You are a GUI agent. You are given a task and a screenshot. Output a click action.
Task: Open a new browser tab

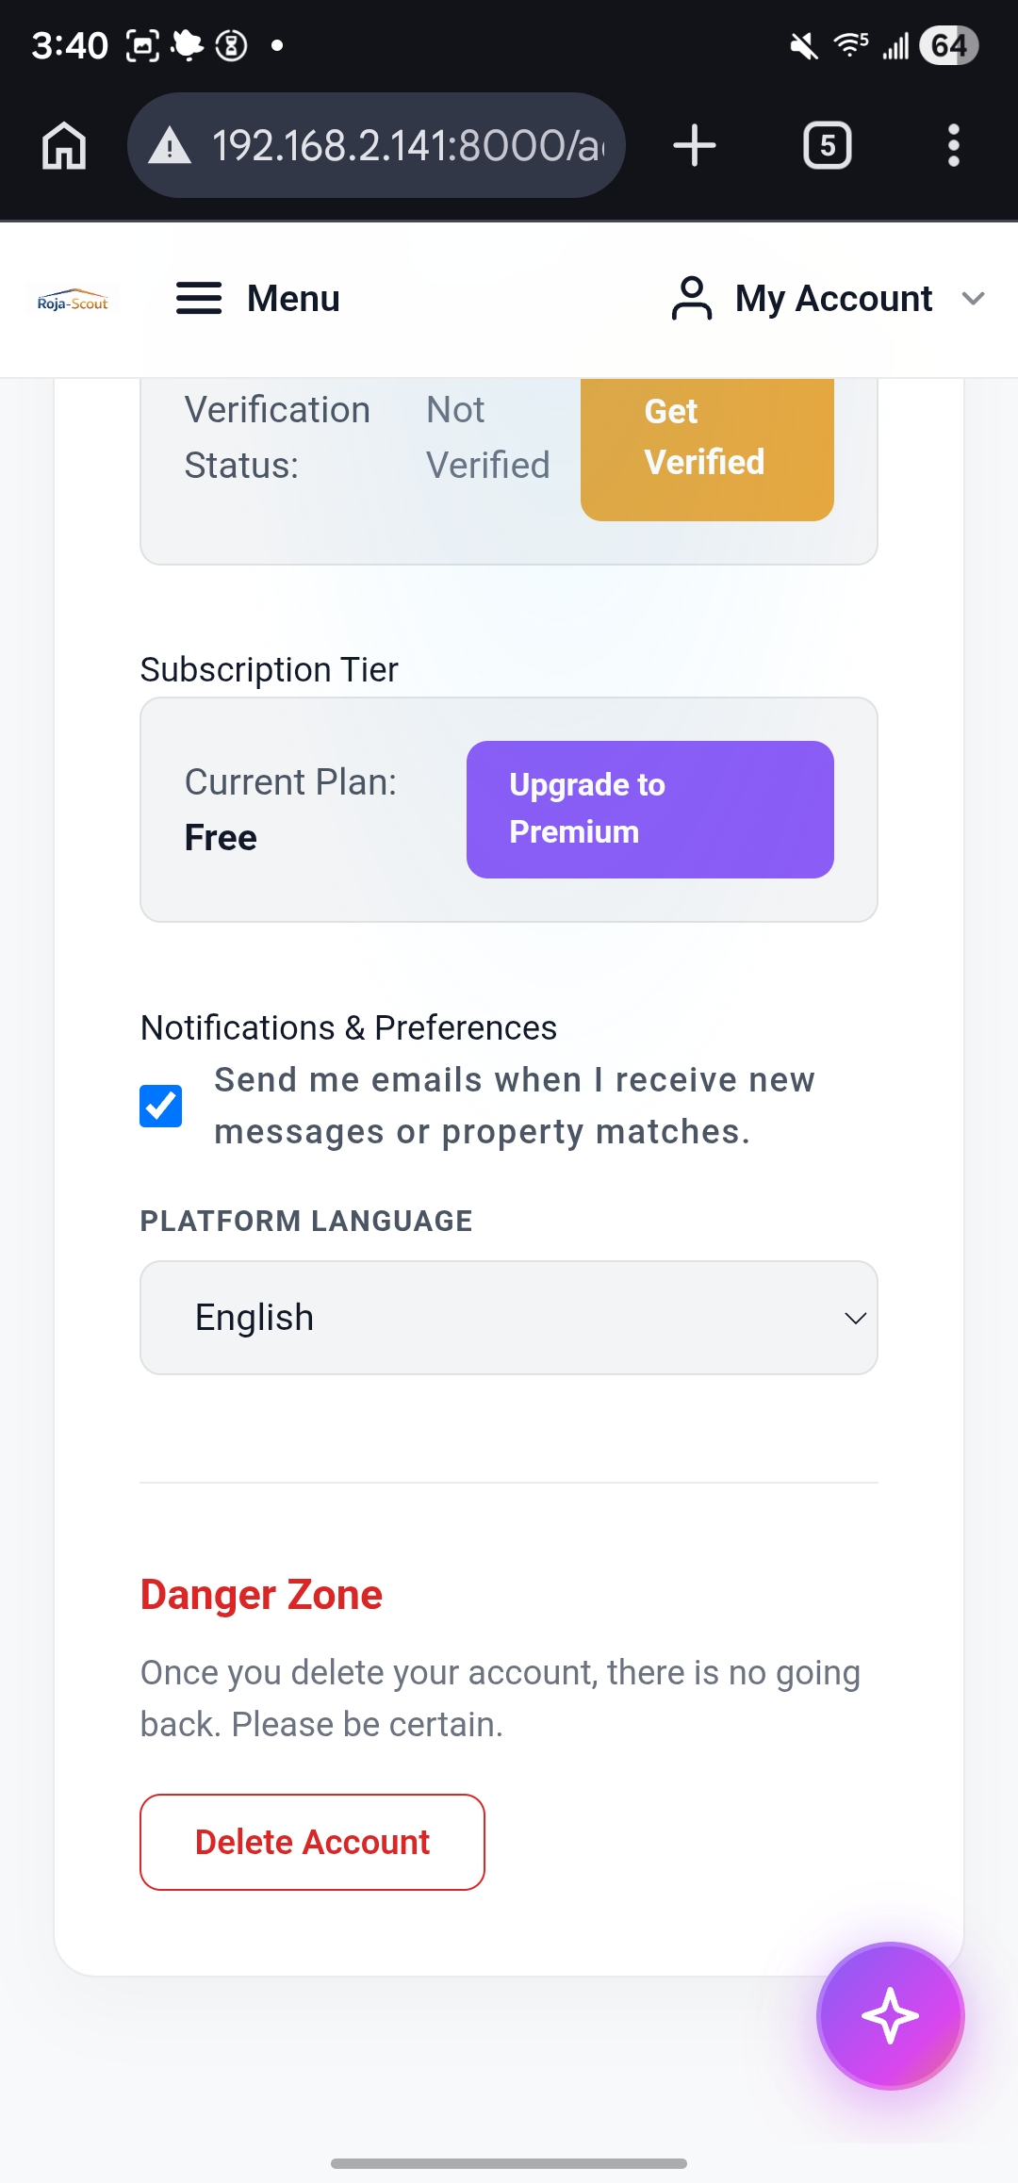coord(695,146)
